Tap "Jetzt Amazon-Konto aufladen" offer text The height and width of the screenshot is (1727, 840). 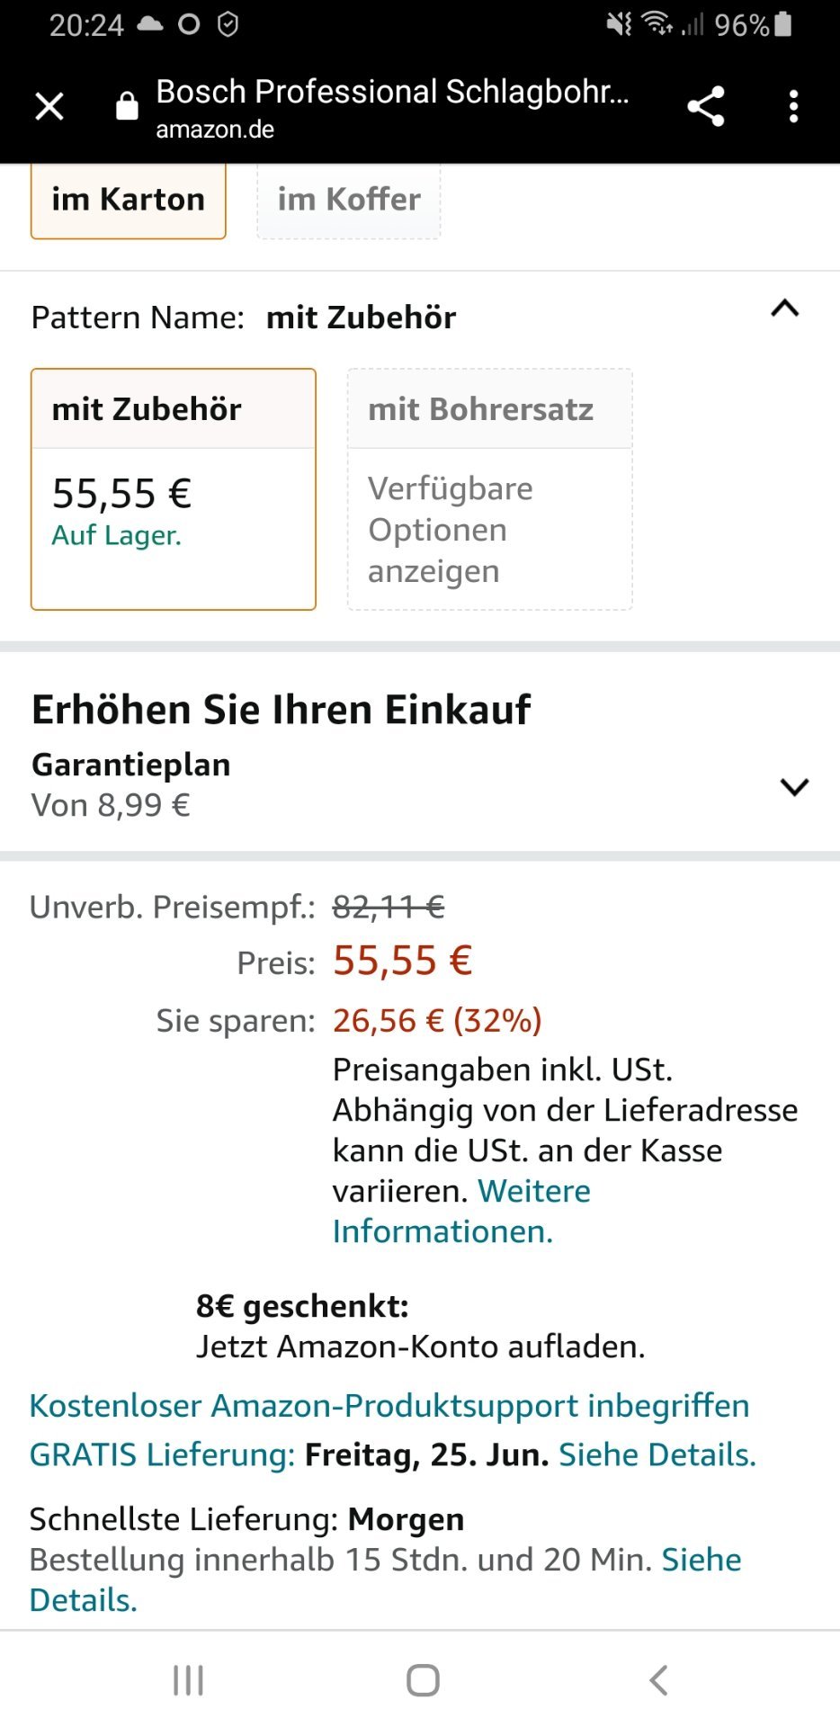(420, 1347)
